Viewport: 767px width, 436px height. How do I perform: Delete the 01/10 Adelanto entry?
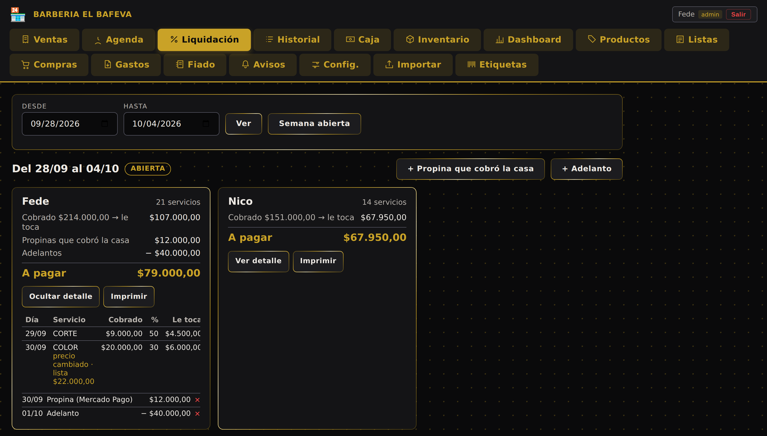(x=197, y=413)
